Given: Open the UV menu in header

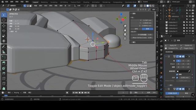Looking at the screenshot, I should [x=69, y=6].
